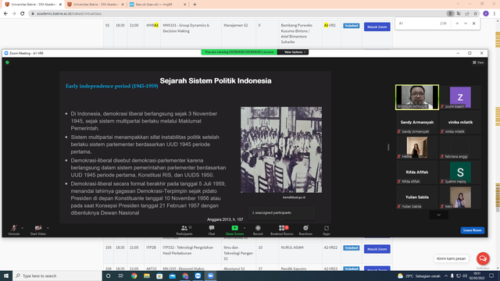Click Masuk Zoom for ITP332 row
The image size is (500, 281).
(x=377, y=249)
